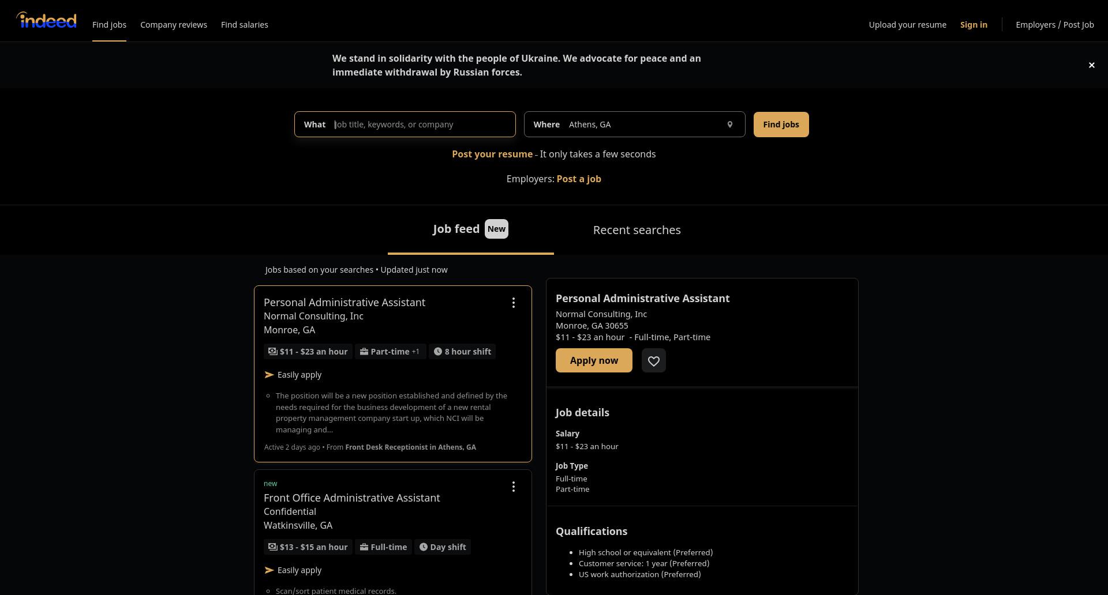Click the Day shift tag

click(443, 547)
